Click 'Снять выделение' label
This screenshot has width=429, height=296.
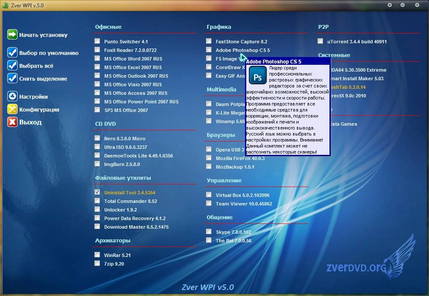[43, 79]
